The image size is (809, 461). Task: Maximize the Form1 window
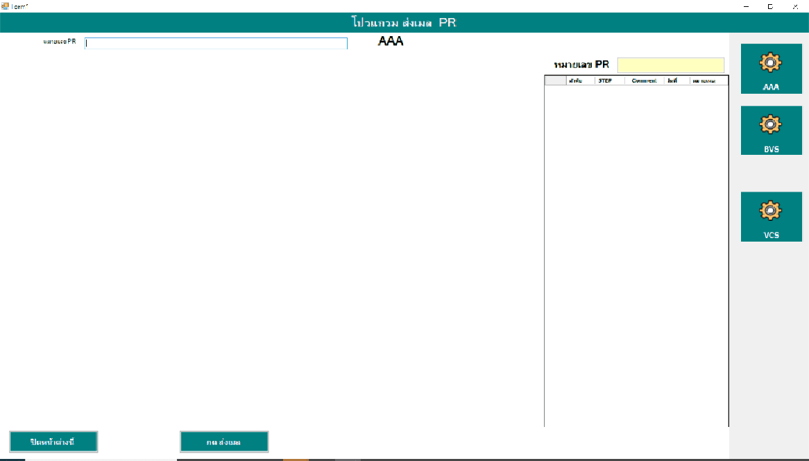point(770,6)
